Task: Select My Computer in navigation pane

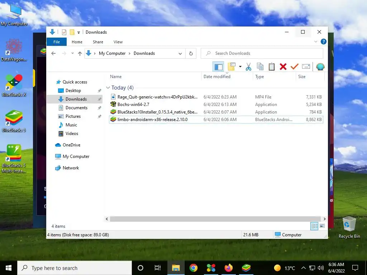Action: tap(76, 156)
